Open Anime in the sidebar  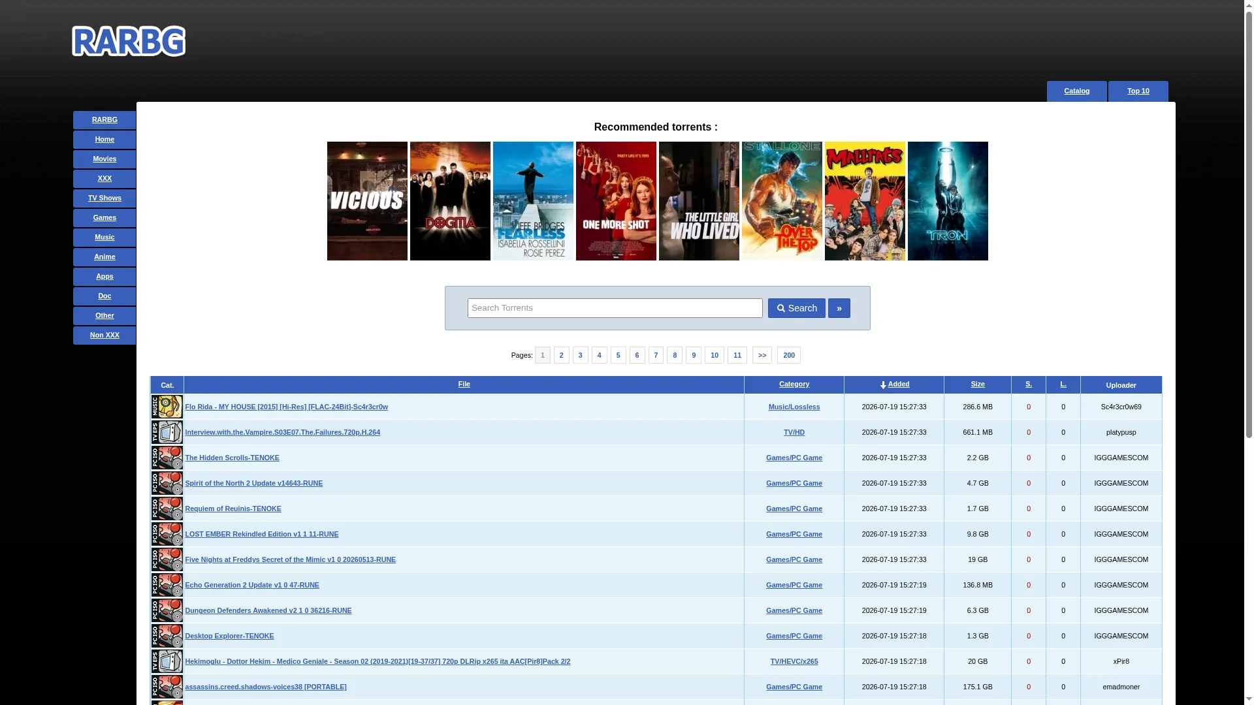pyautogui.click(x=104, y=257)
